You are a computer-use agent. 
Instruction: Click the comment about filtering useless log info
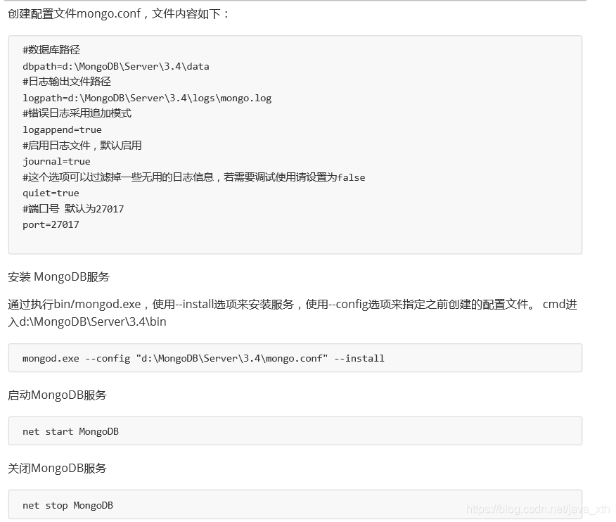click(194, 177)
